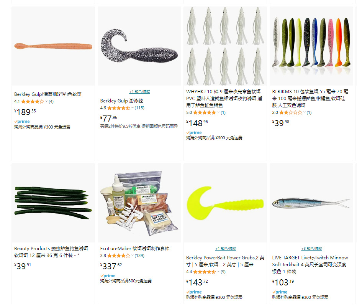Viewport: 357px width, 305px height.
Task: Click the +1 颜色/图案 link above Berkley Gulp 游泳毯
Action: tap(139, 92)
